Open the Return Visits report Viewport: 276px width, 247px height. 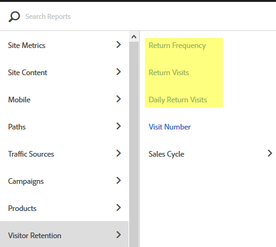(169, 73)
